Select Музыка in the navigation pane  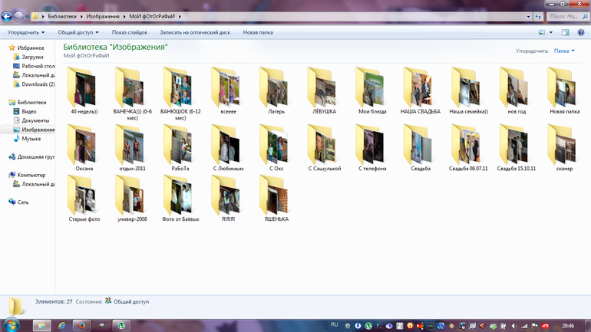(31, 139)
